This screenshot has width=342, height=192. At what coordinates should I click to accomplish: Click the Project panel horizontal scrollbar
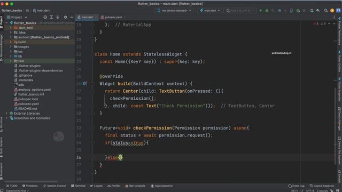click(x=31, y=181)
